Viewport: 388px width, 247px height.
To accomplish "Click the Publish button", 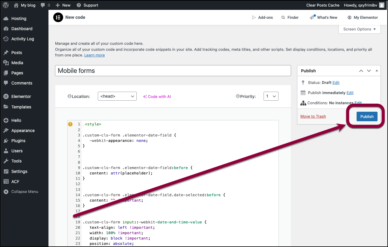I will pyautogui.click(x=367, y=116).
